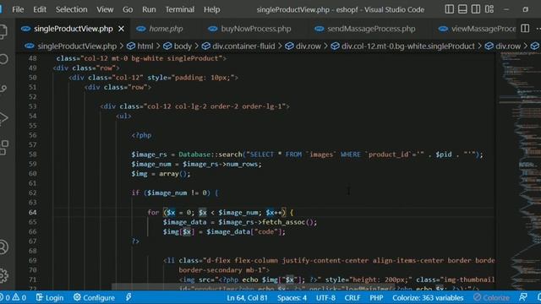Open errors and warnings status item

click(x=14, y=297)
